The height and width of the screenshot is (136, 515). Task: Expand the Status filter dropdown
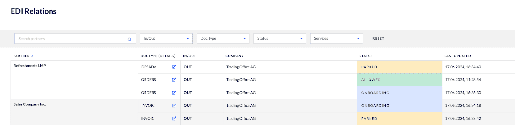point(279,39)
